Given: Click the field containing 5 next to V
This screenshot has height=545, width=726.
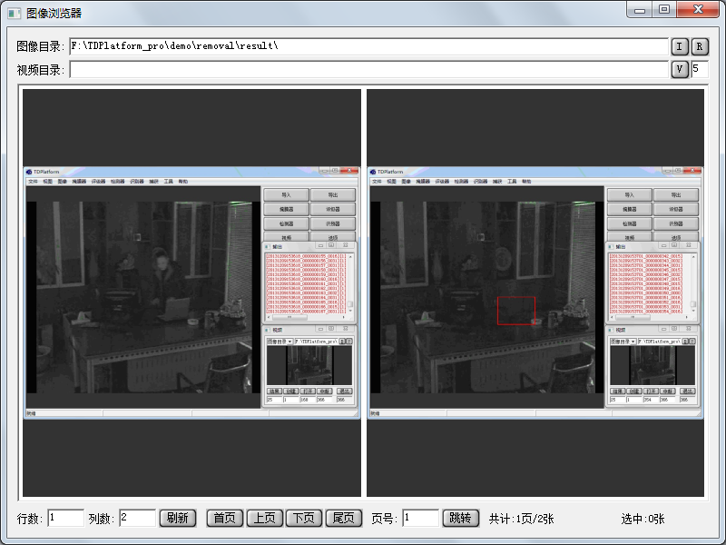Looking at the screenshot, I should point(700,70).
